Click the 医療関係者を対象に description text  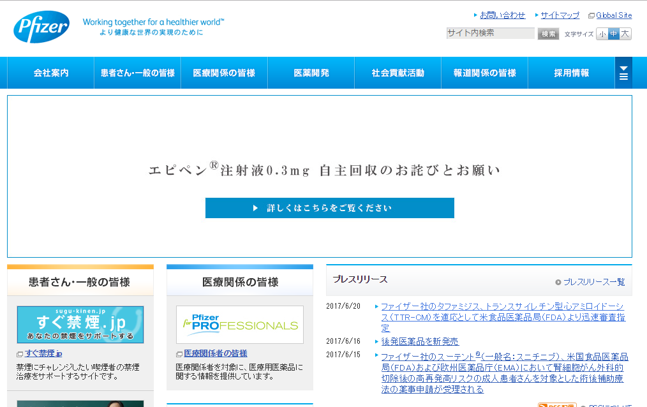(x=239, y=371)
